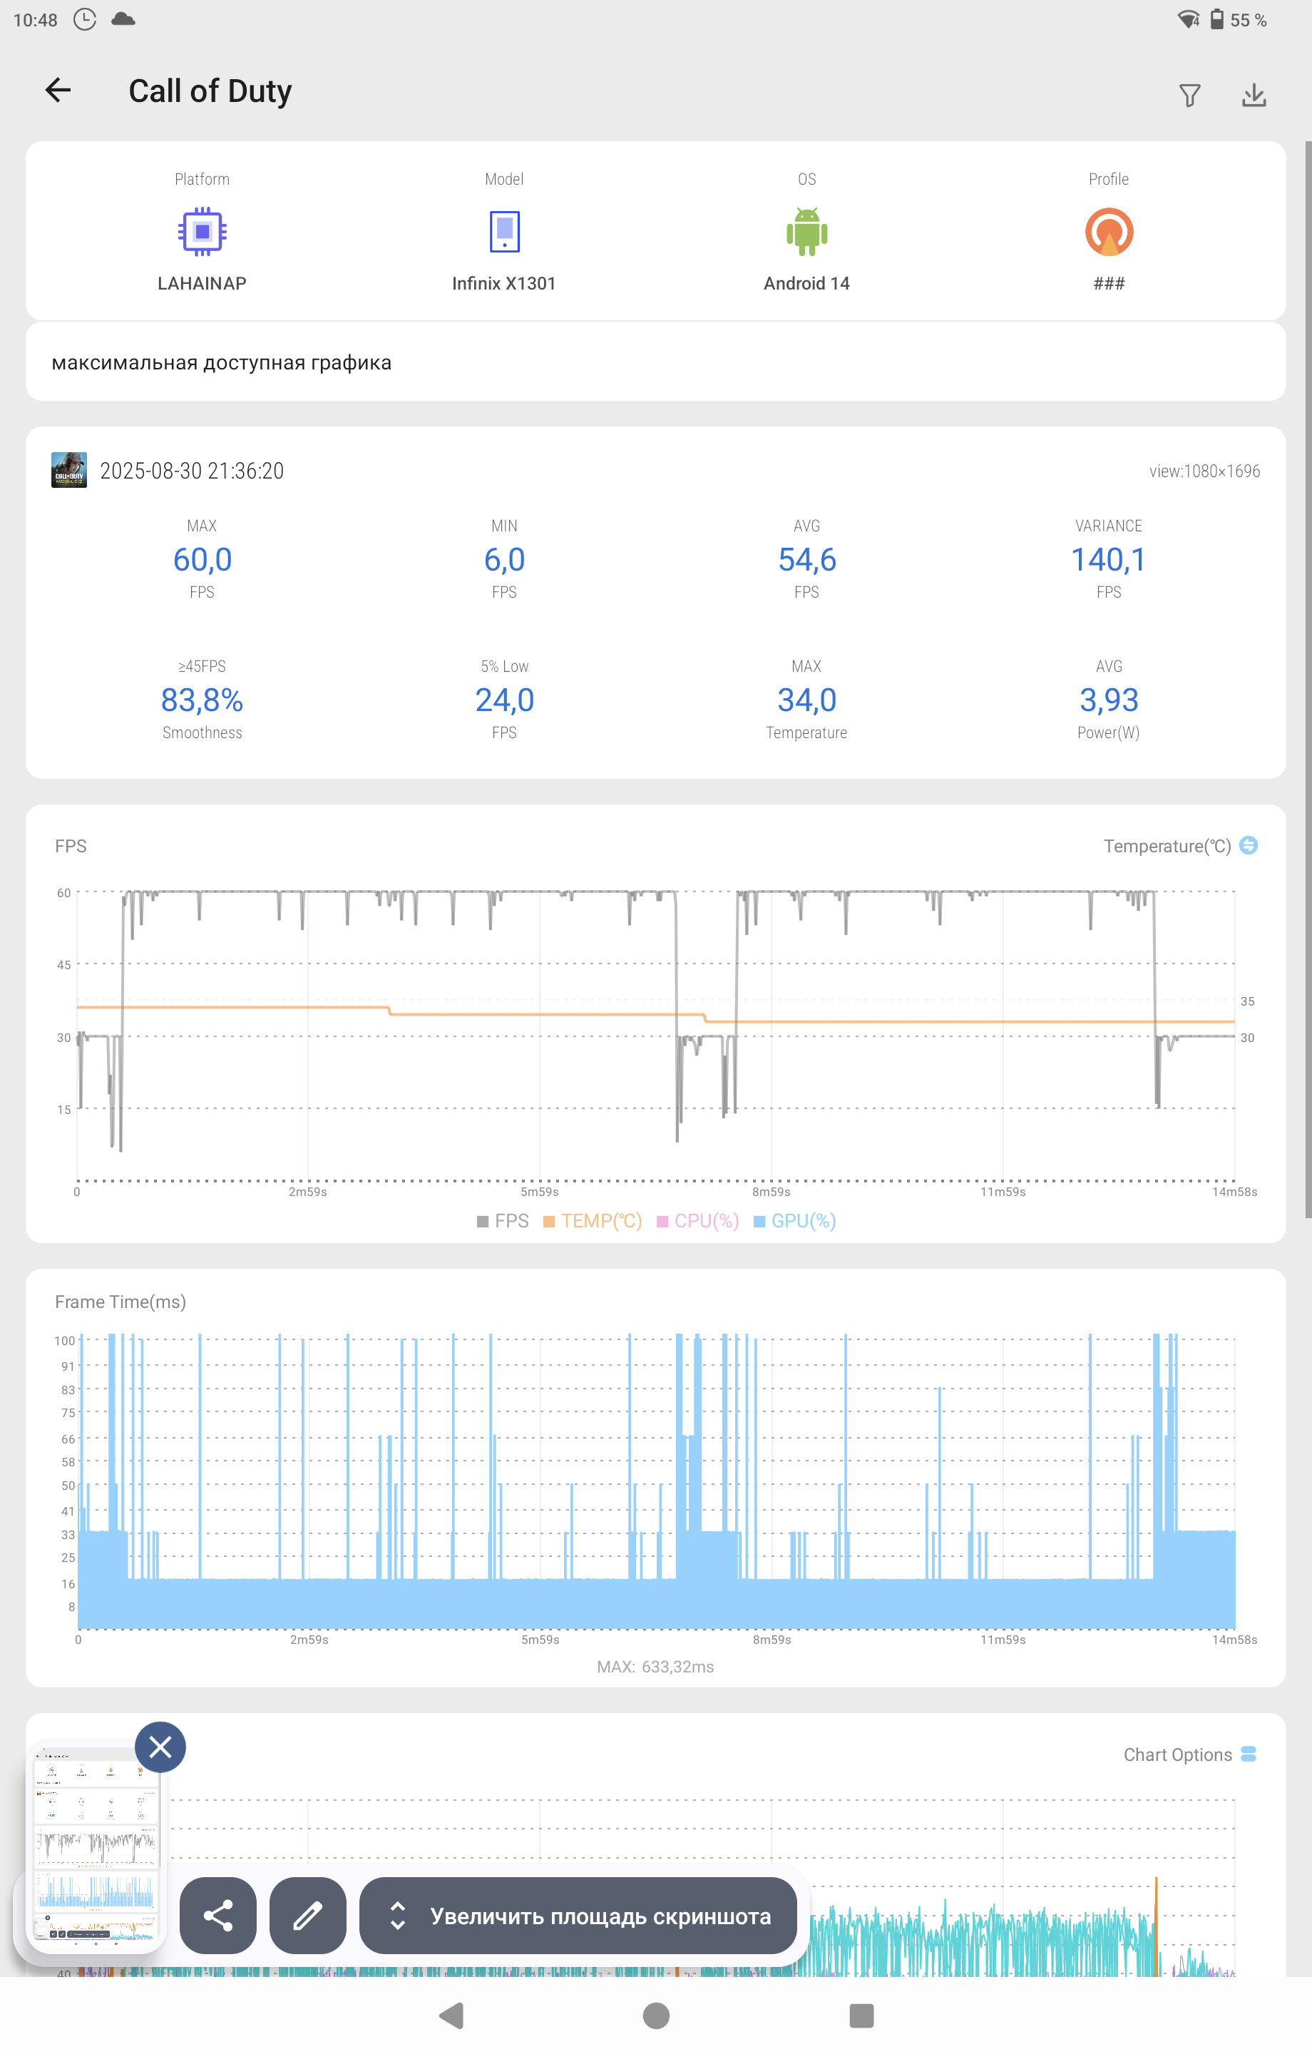This screenshot has height=2054, width=1312.
Task: Tap the view:1080×1696 label
Action: click(x=1204, y=471)
